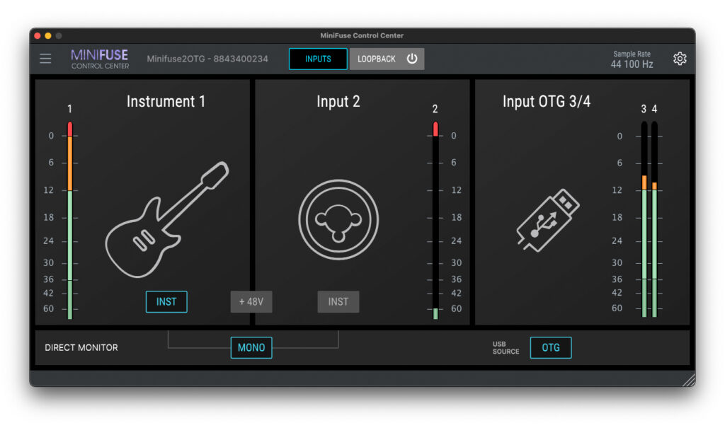This screenshot has height=435, width=725.
Task: Switch to the INPUTS tab
Action: click(x=318, y=59)
